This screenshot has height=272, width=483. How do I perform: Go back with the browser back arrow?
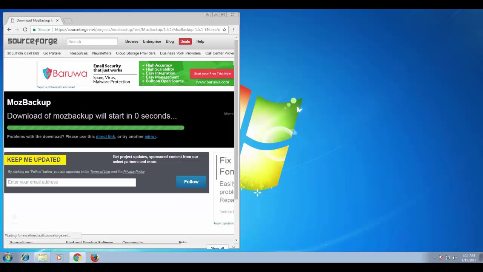(9, 29)
